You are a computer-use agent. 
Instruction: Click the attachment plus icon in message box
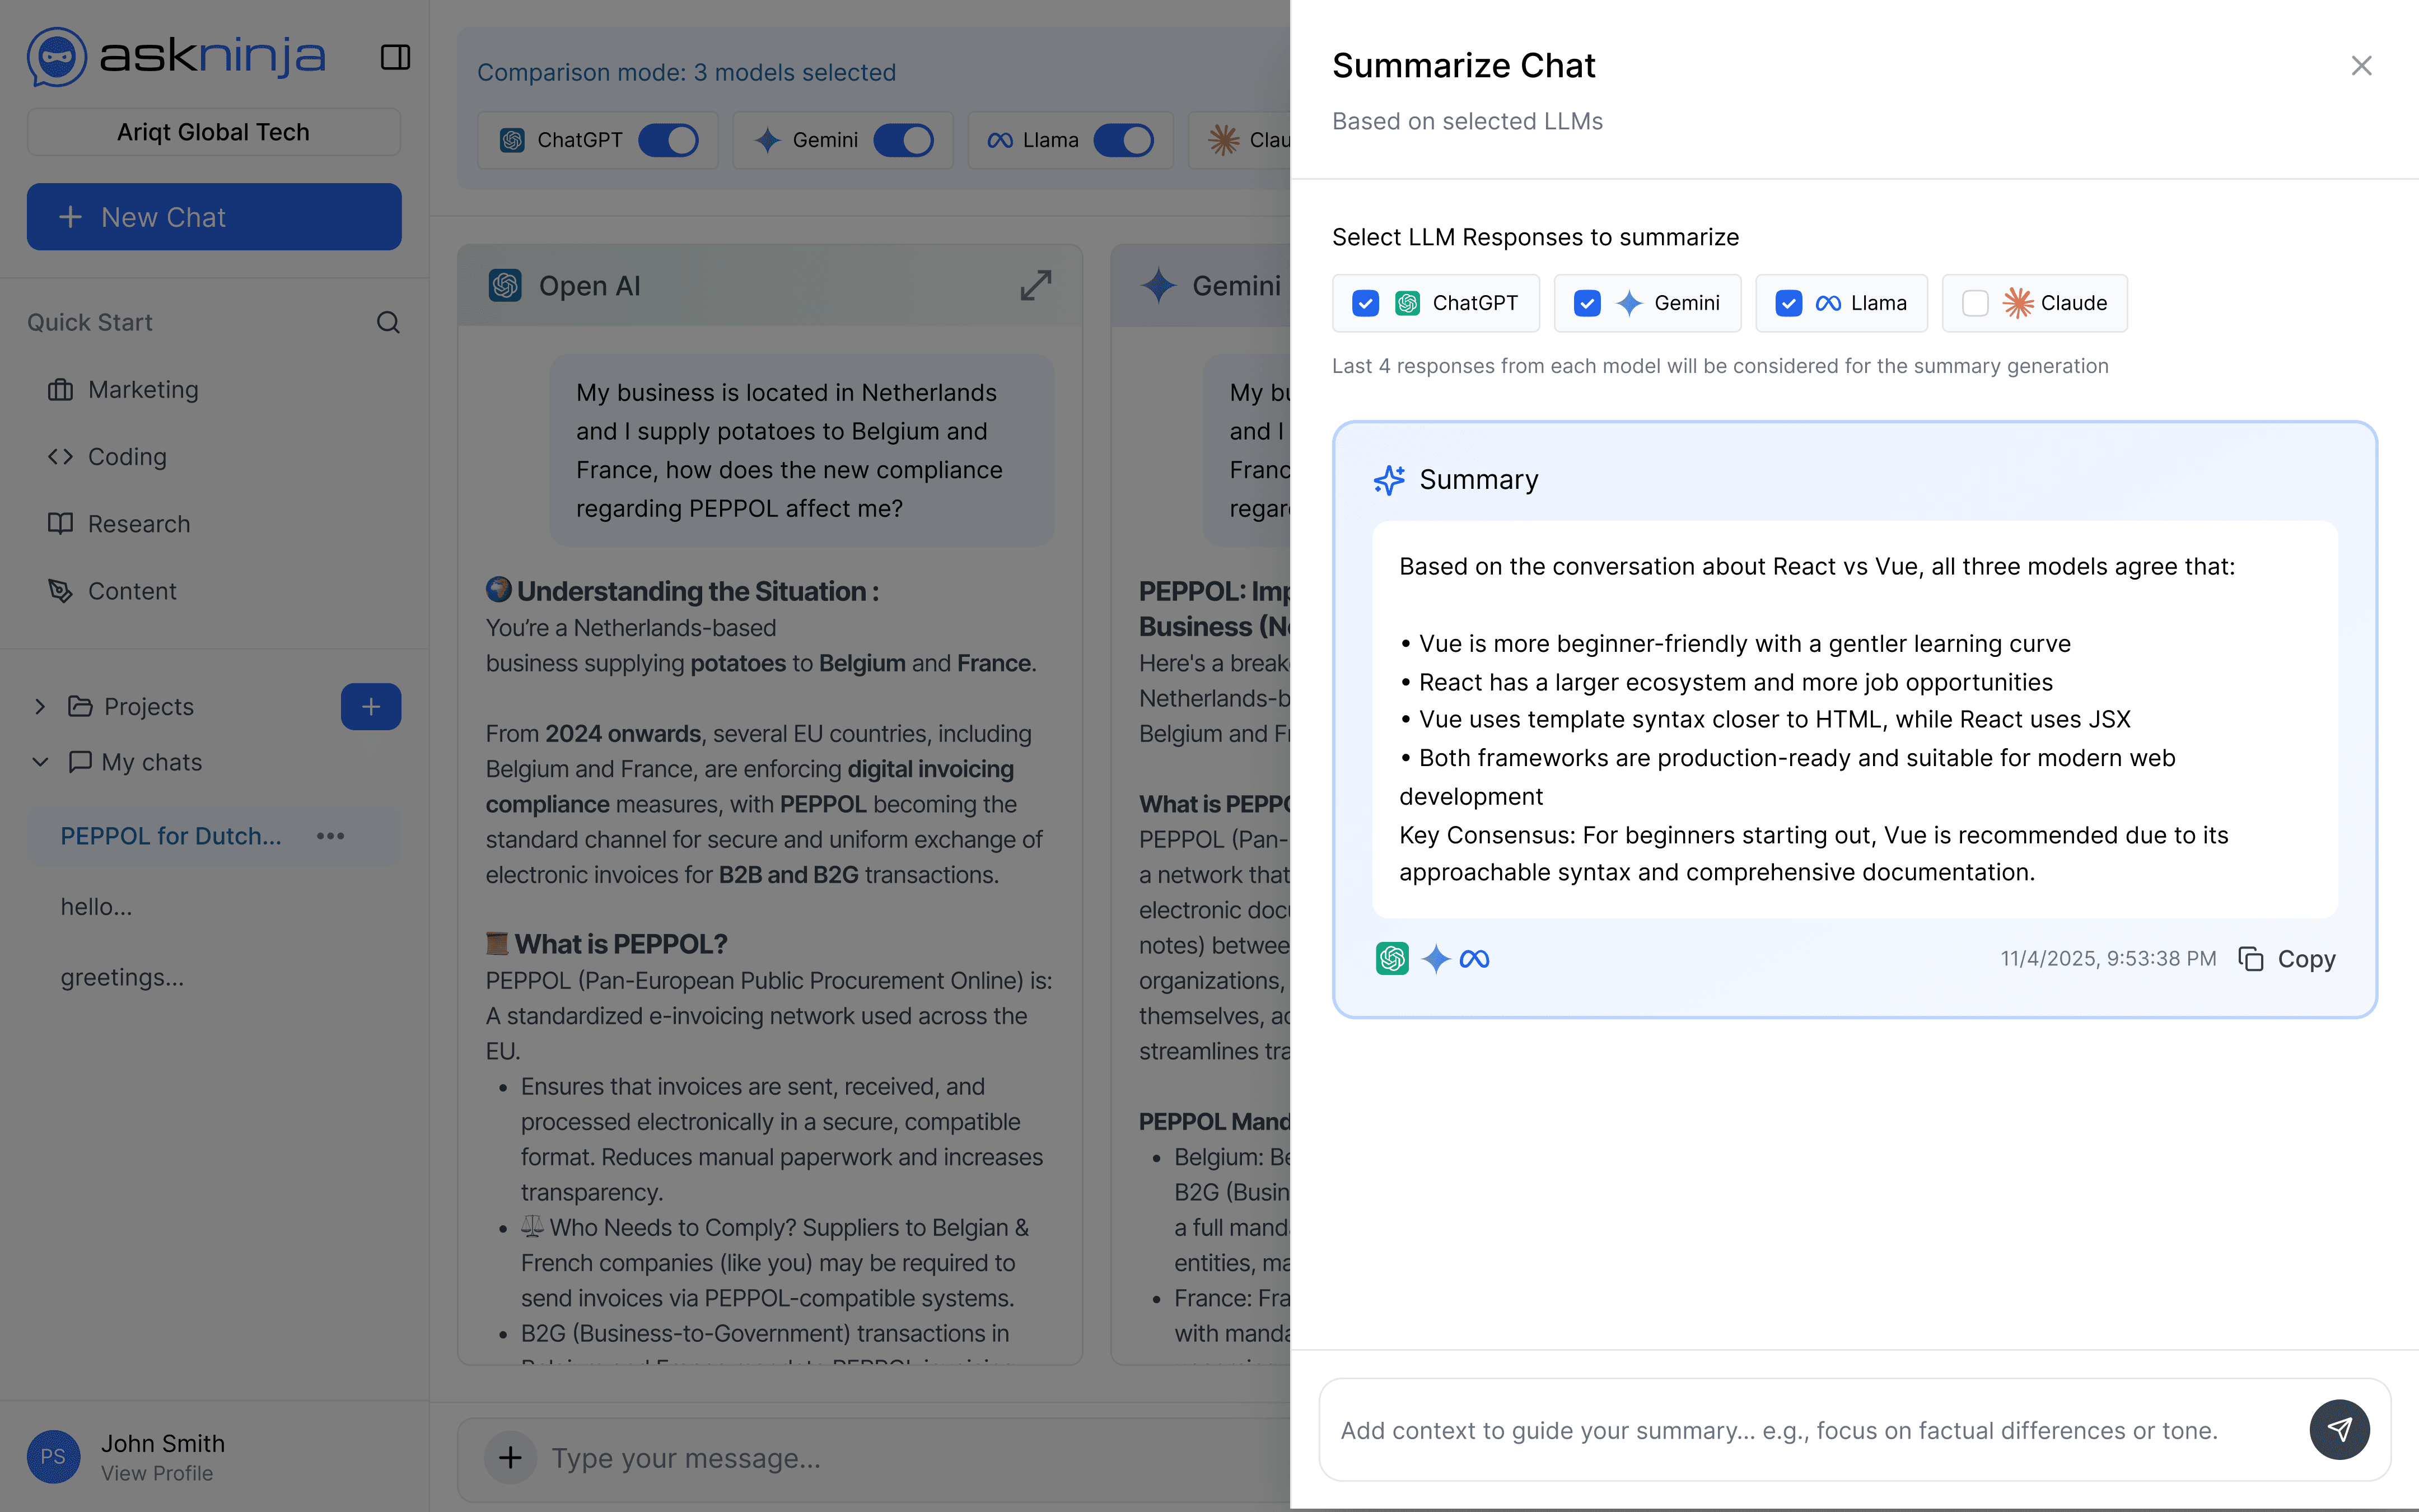(510, 1457)
